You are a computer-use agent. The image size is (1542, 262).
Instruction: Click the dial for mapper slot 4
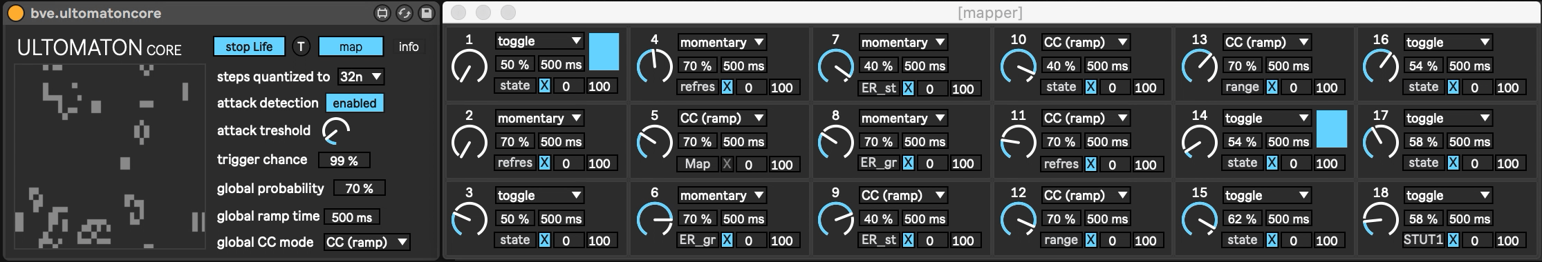click(653, 67)
